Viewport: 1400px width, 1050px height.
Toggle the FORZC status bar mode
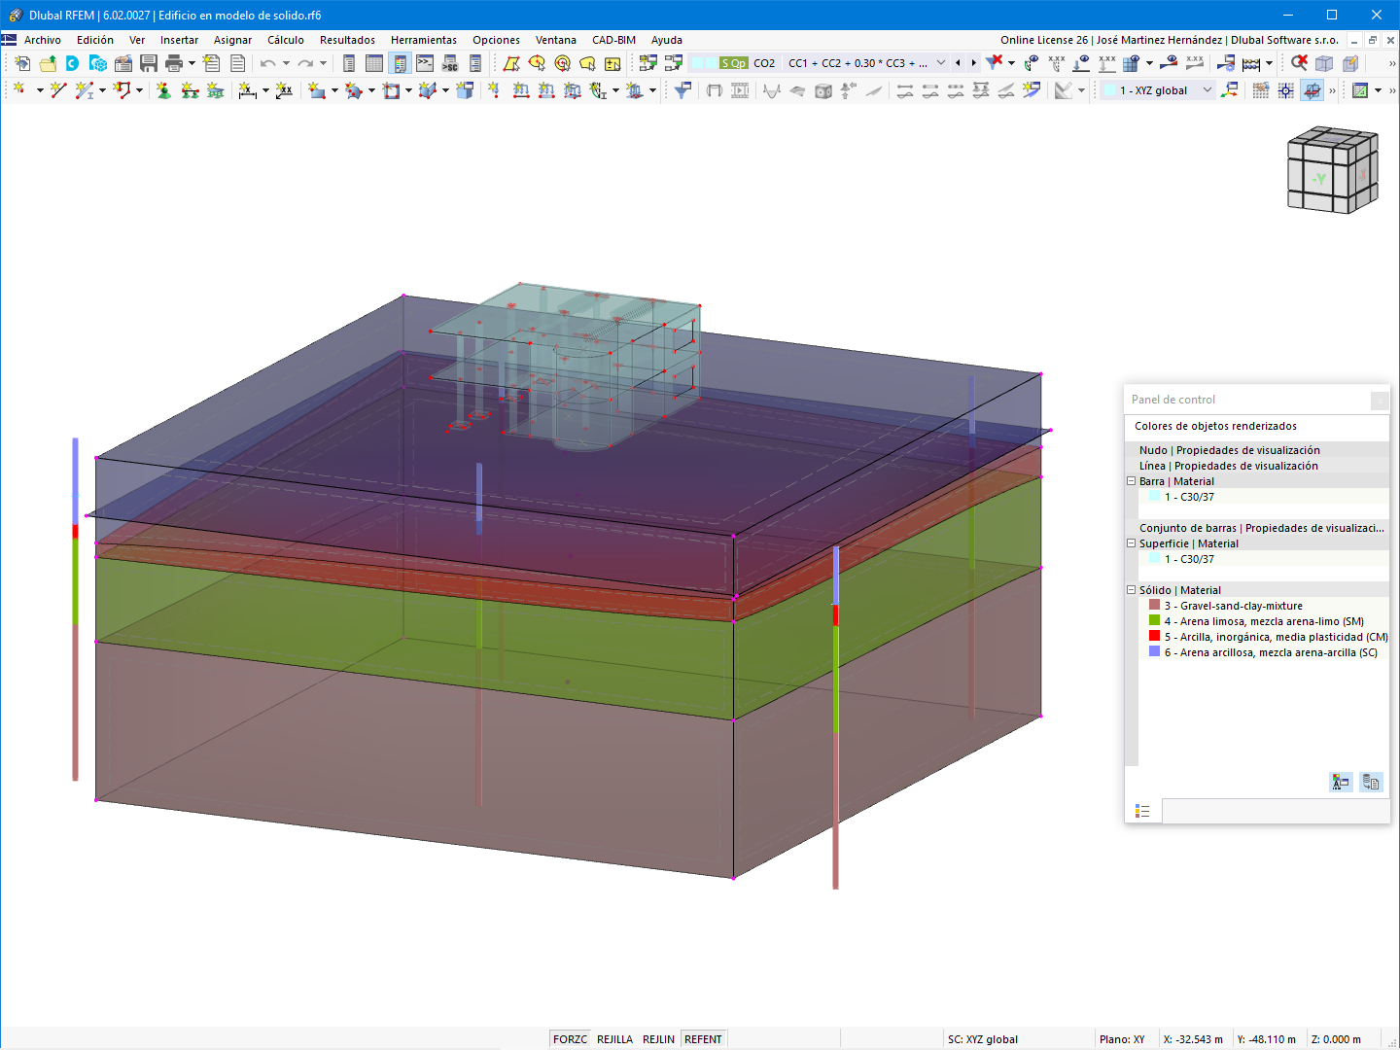[x=570, y=1039]
